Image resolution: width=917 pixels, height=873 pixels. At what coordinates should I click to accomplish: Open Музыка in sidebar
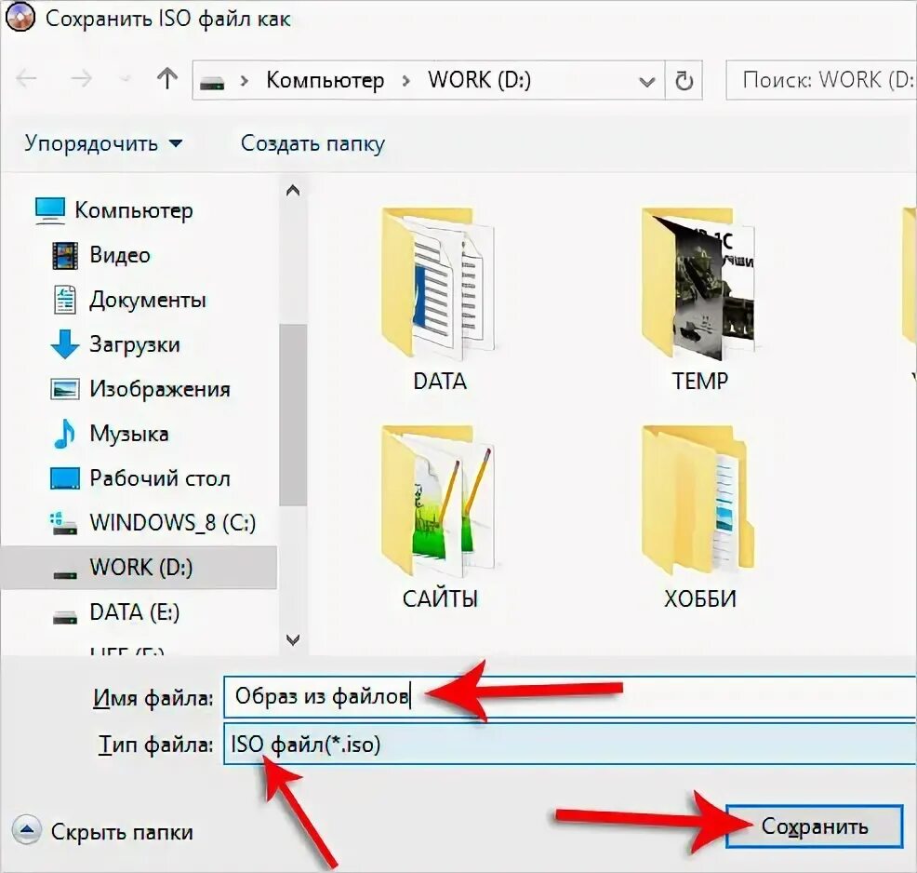point(129,434)
